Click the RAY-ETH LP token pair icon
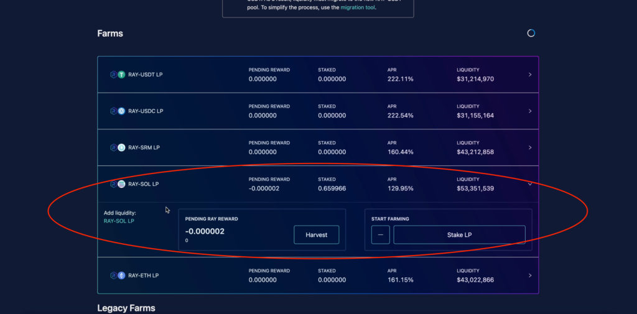This screenshot has height=314, width=637. (x=118, y=275)
